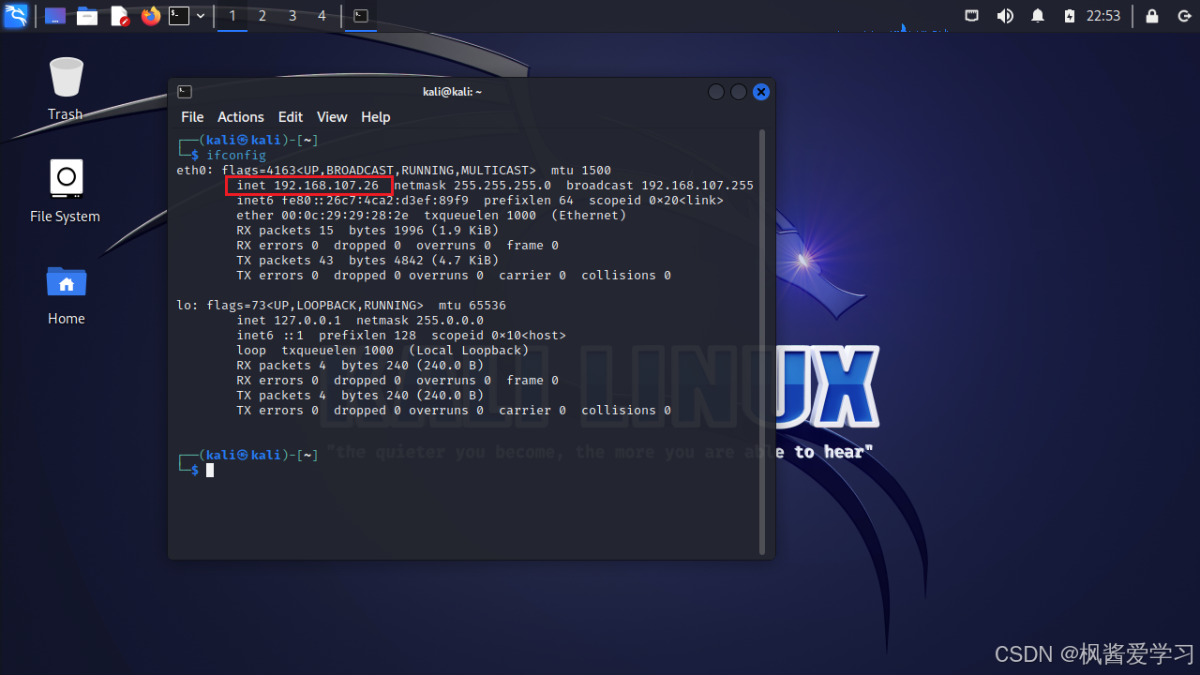Image resolution: width=1200 pixels, height=675 pixels.
Task: Open terminal emulator from panel launcher
Action: [x=178, y=16]
